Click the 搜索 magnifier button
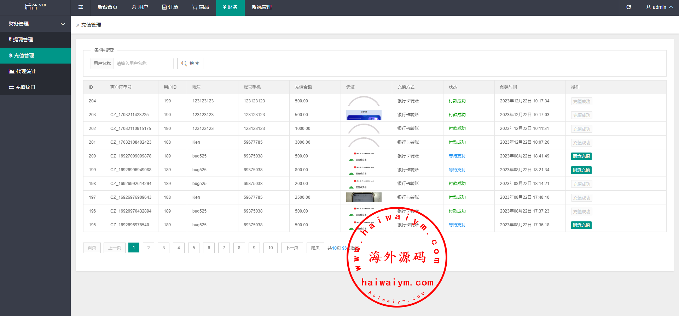This screenshot has width=679, height=316. pos(190,64)
